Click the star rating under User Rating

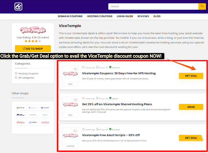[x=33, y=41]
